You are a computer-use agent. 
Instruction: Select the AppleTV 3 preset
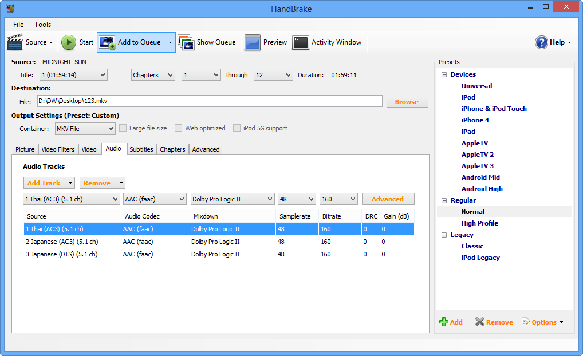(478, 166)
